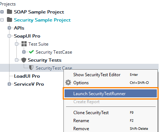Open Options from the context menu
163x132 pixels.
click(111, 83)
